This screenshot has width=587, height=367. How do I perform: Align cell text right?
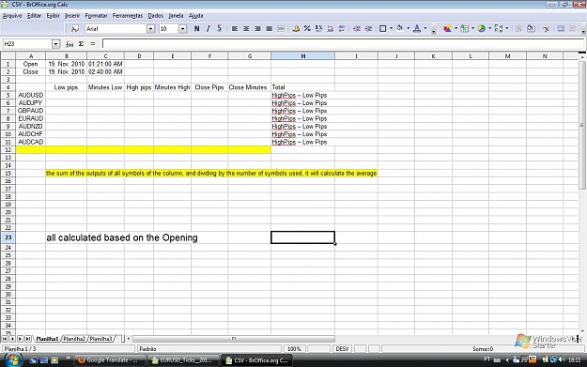pos(257,28)
